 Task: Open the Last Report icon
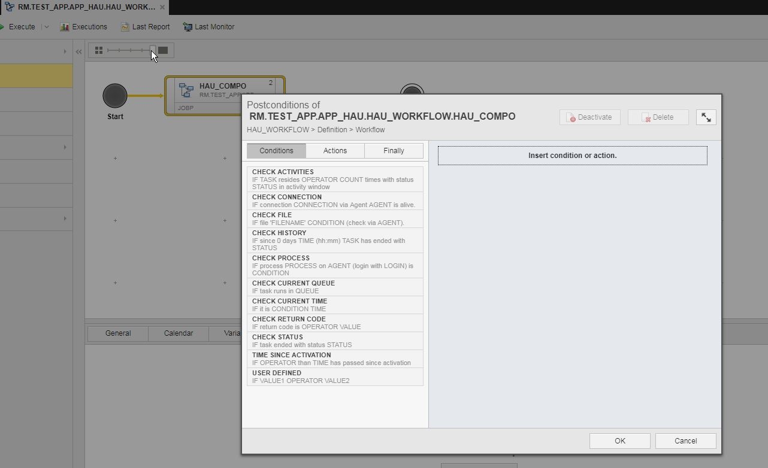coord(125,26)
